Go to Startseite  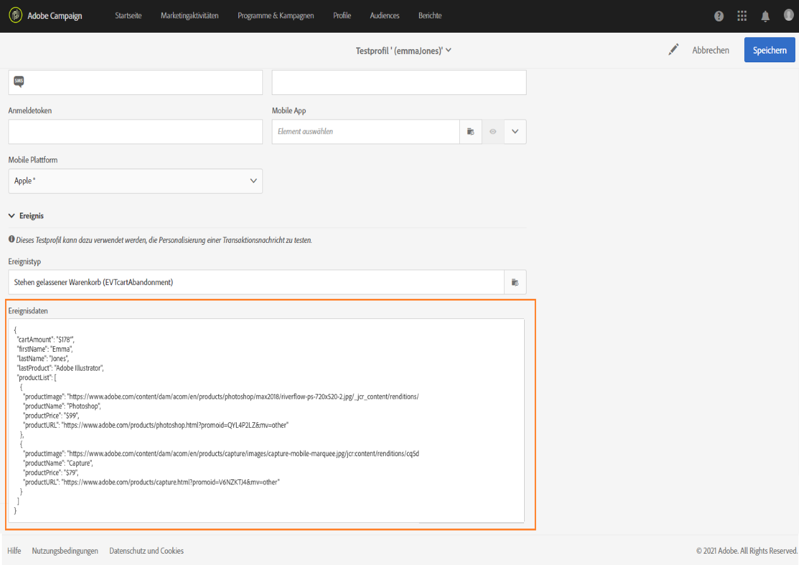tap(128, 16)
